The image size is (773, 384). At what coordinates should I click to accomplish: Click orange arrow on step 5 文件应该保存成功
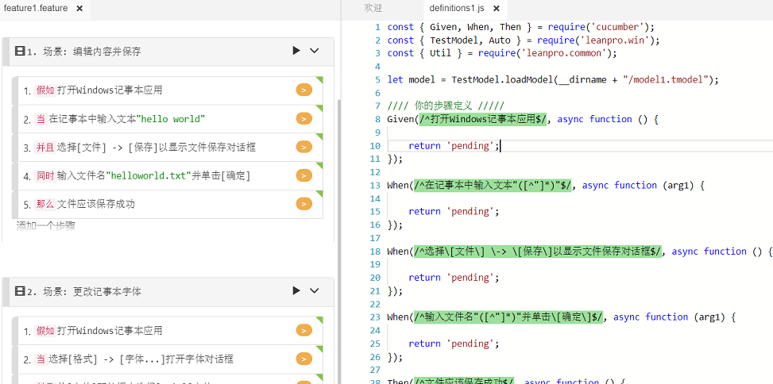[x=303, y=204]
